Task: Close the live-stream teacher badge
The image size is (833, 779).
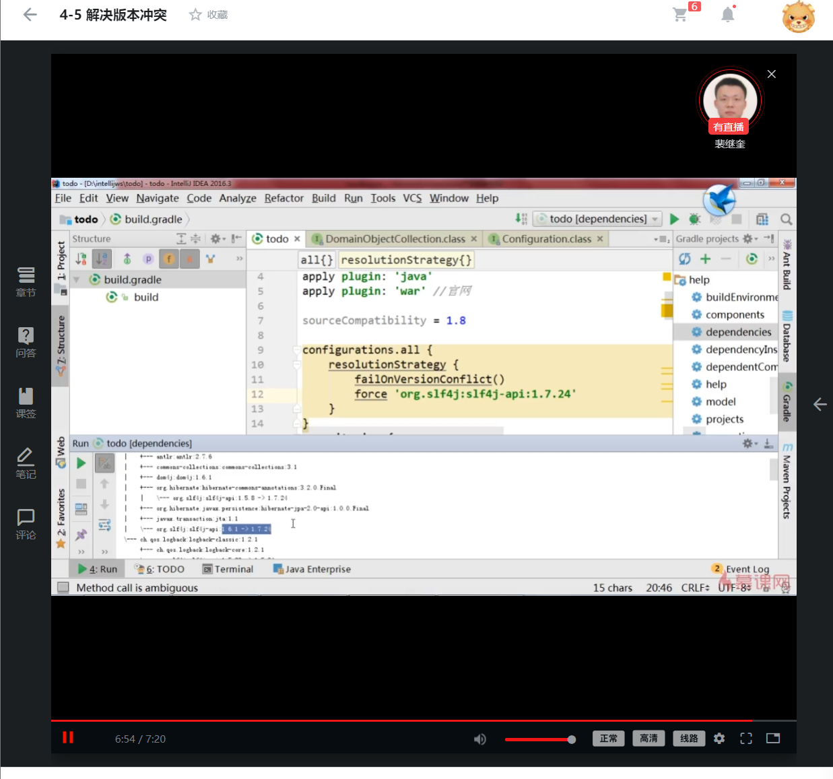Action: tap(772, 74)
